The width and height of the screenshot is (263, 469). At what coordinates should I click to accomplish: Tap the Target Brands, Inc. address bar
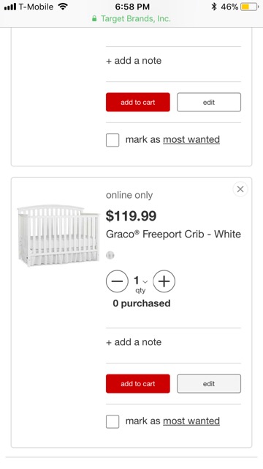(x=131, y=18)
